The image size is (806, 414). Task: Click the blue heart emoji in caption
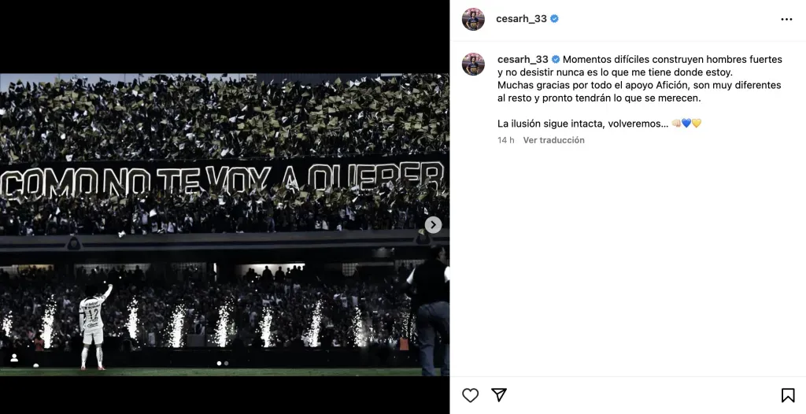point(686,124)
